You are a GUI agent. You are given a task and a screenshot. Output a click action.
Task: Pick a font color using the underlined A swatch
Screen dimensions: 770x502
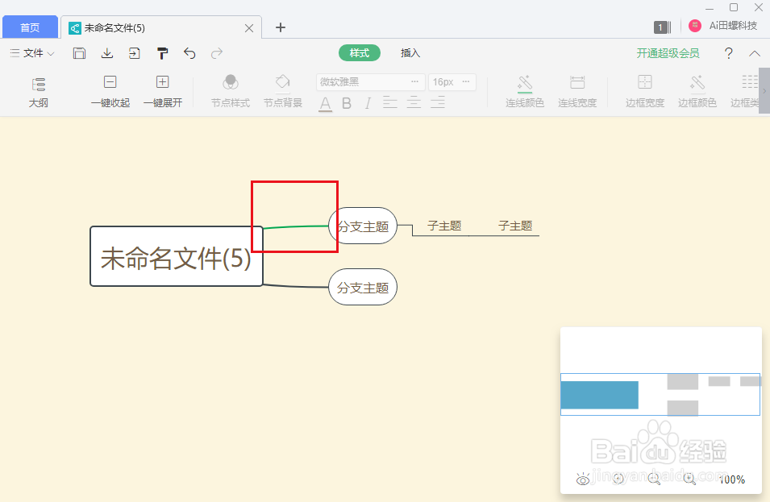(326, 103)
